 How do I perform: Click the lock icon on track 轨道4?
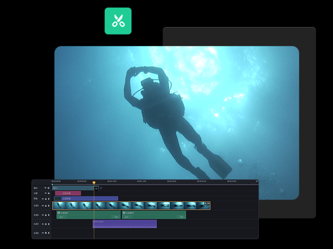(x=46, y=215)
